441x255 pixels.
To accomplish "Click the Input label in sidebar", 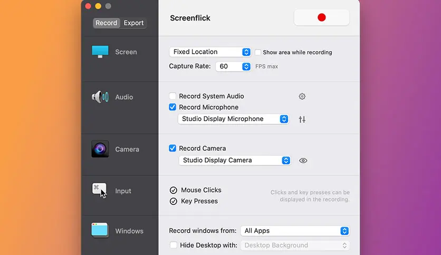I will coord(123,191).
